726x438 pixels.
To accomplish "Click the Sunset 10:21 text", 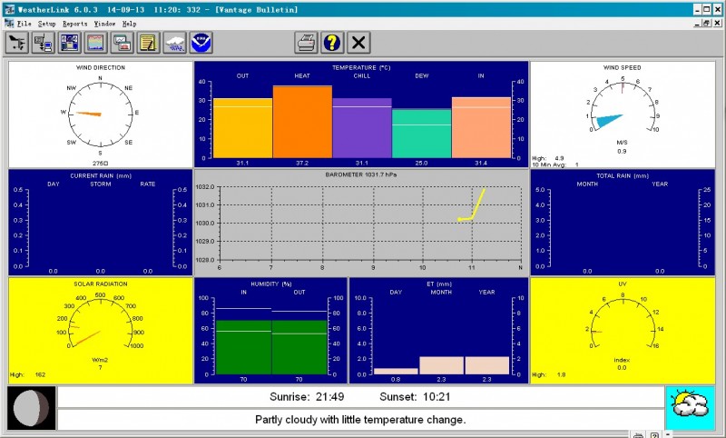I will pyautogui.click(x=415, y=397).
